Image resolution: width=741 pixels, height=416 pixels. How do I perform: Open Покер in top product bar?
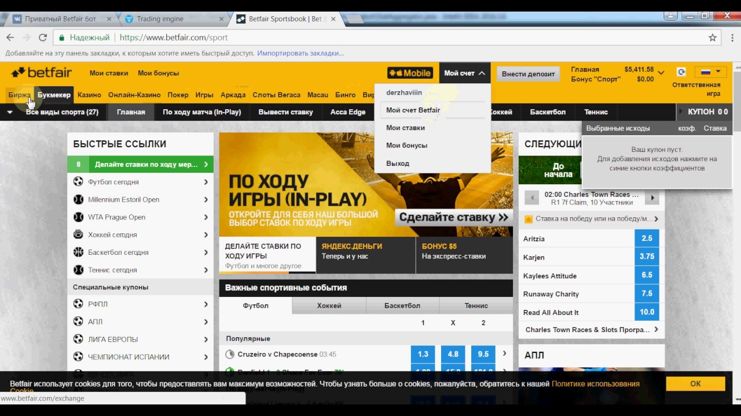pyautogui.click(x=178, y=95)
